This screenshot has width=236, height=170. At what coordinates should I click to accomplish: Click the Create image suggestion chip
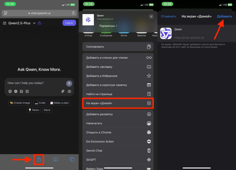pyautogui.click(x=20, y=103)
